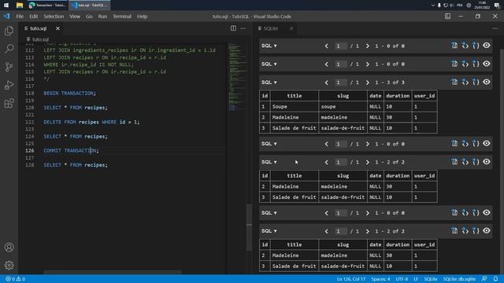Expand the SQL dropdown of the last result
Image resolution: width=504 pixels, height=283 pixels.
click(269, 231)
